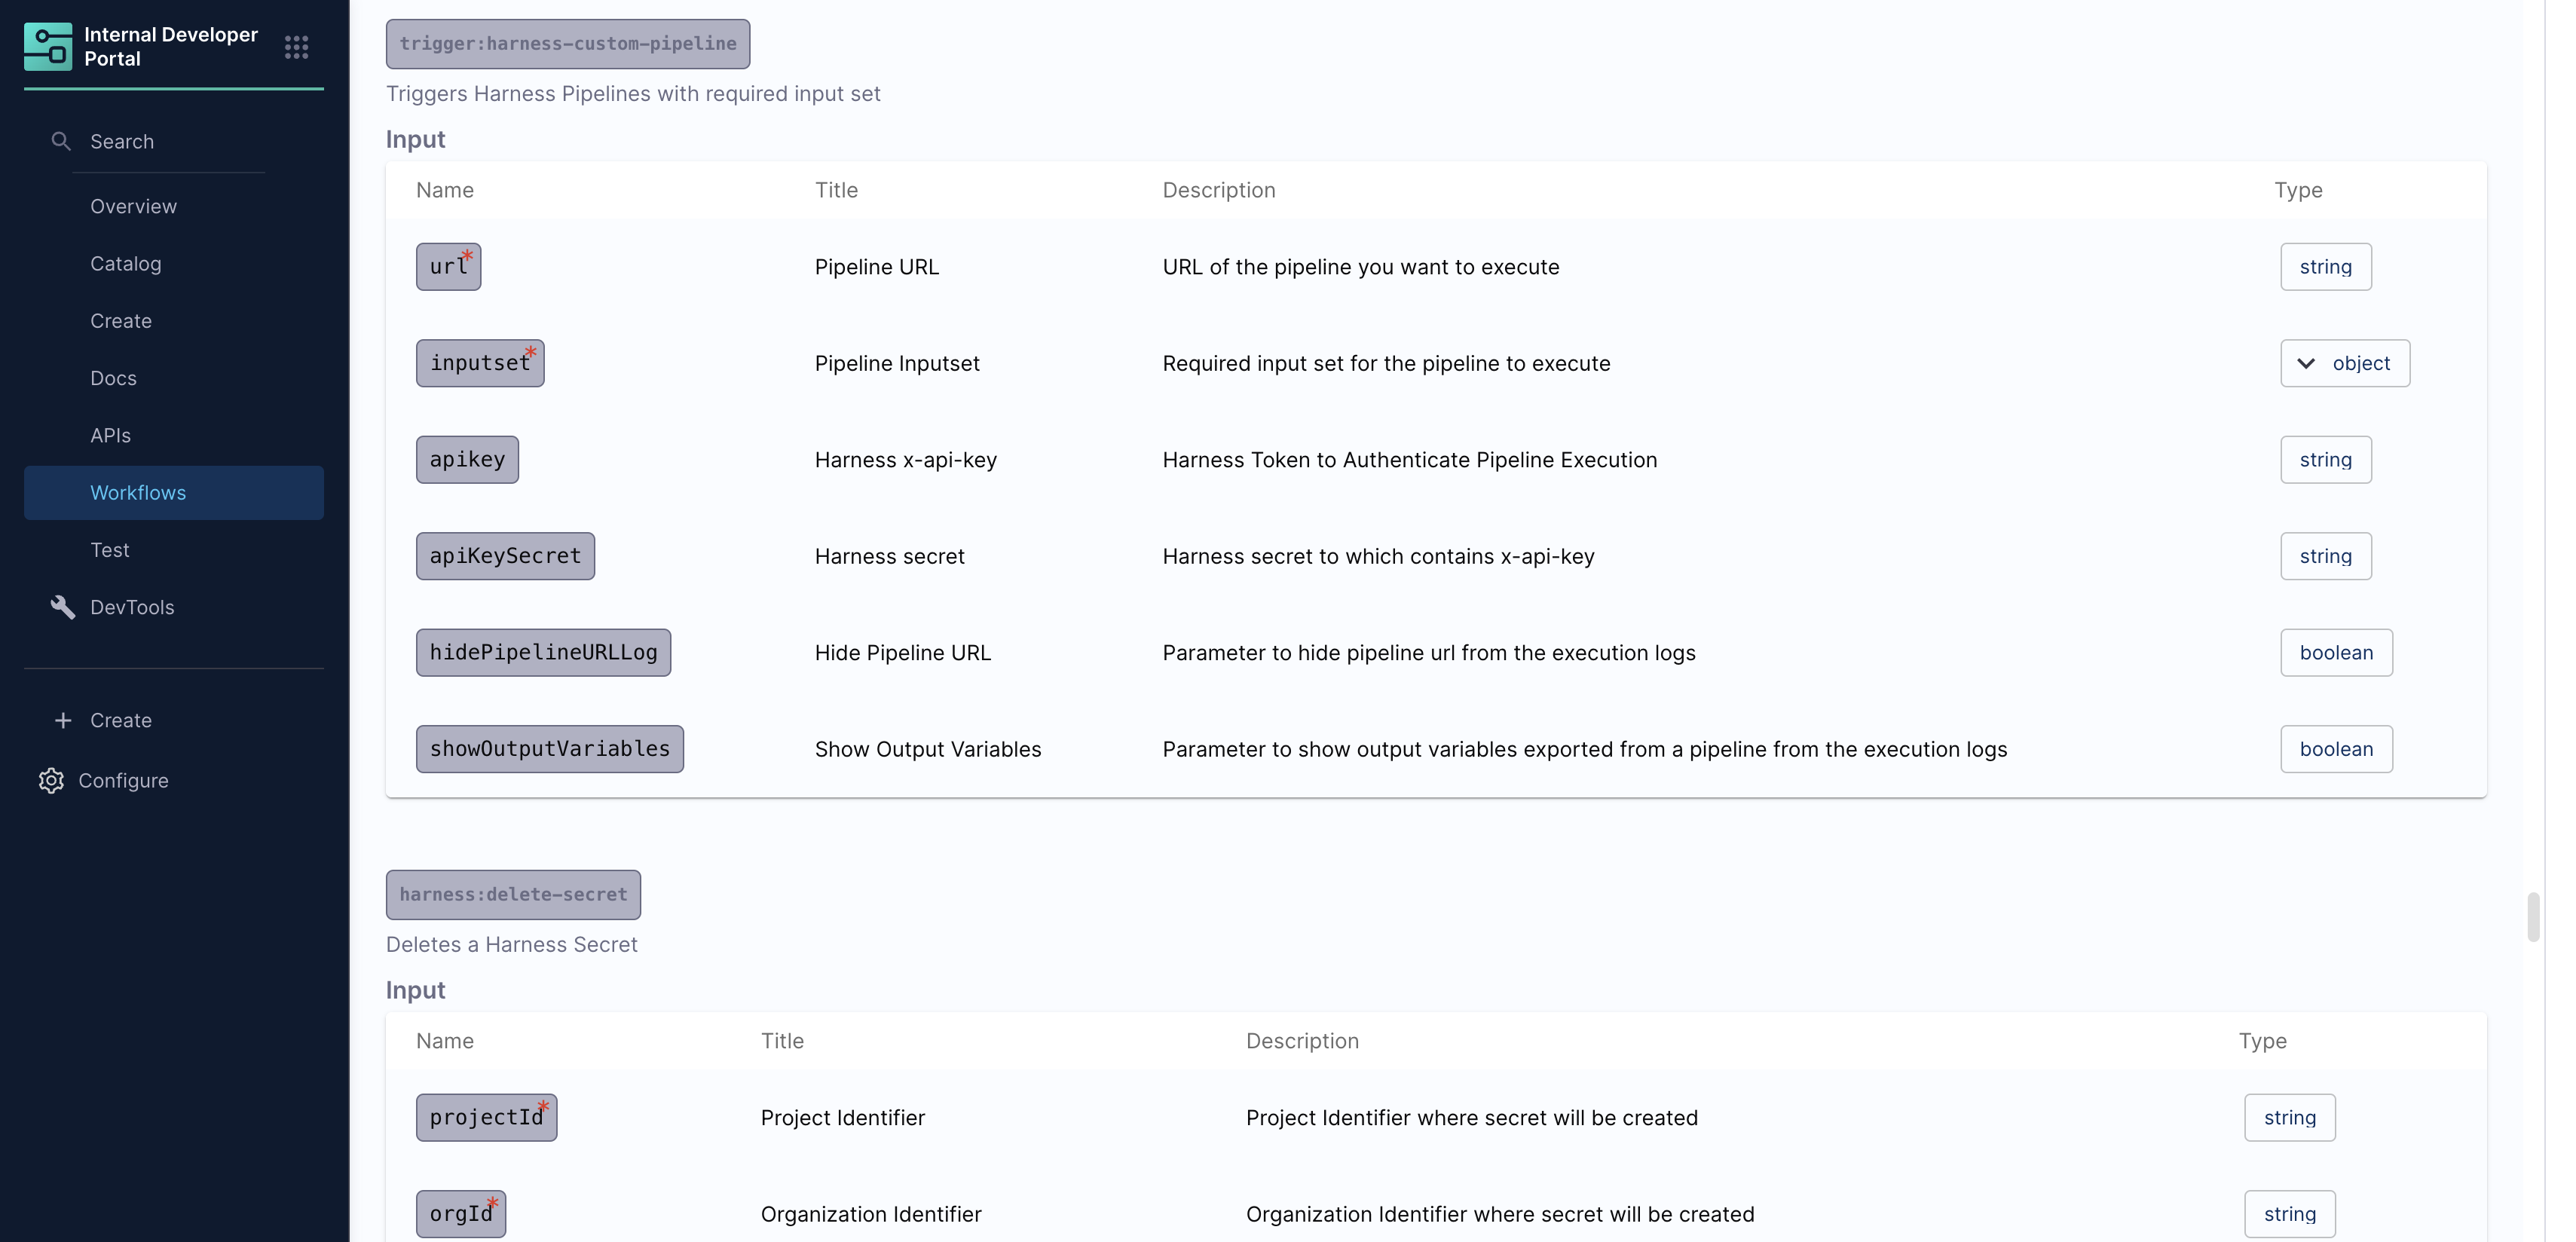
Task: Click the plus icon beside Create
Action: tap(63, 720)
